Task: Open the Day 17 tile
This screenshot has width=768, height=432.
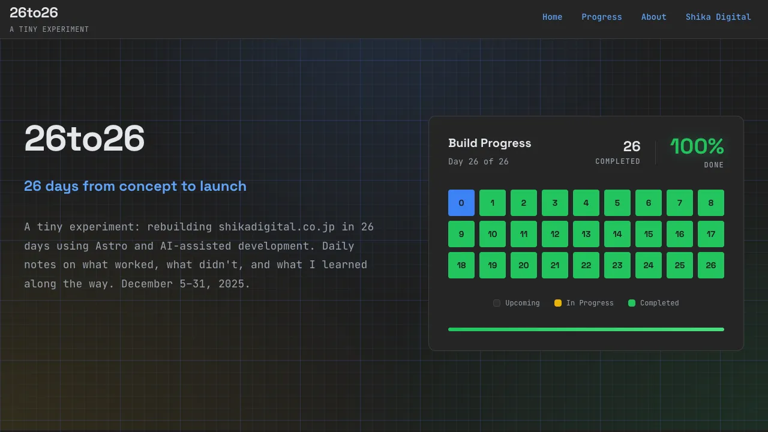Action: tap(711, 234)
